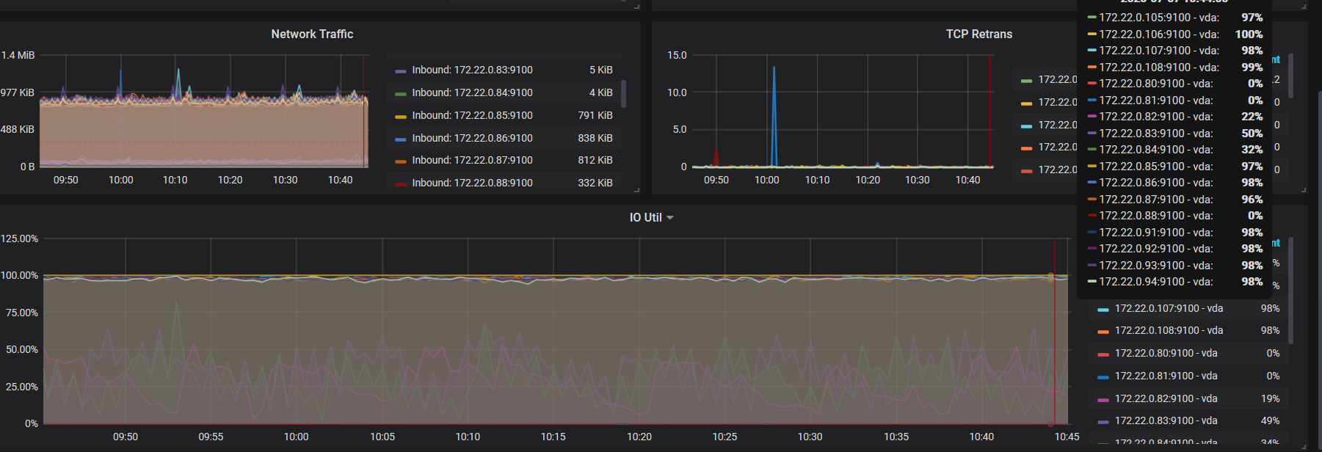The height and width of the screenshot is (452, 1322).
Task: Click yellow swatch for Inbound 172.22.0.85:9100
Action: pyautogui.click(x=400, y=117)
